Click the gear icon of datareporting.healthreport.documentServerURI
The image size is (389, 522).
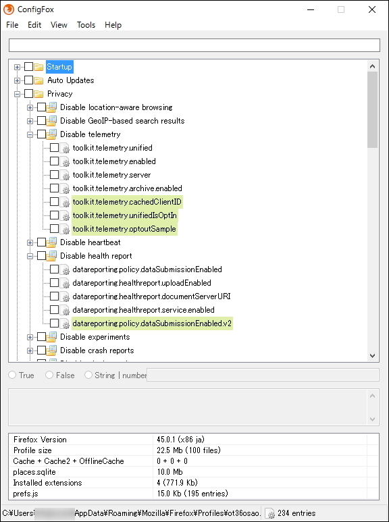65,296
